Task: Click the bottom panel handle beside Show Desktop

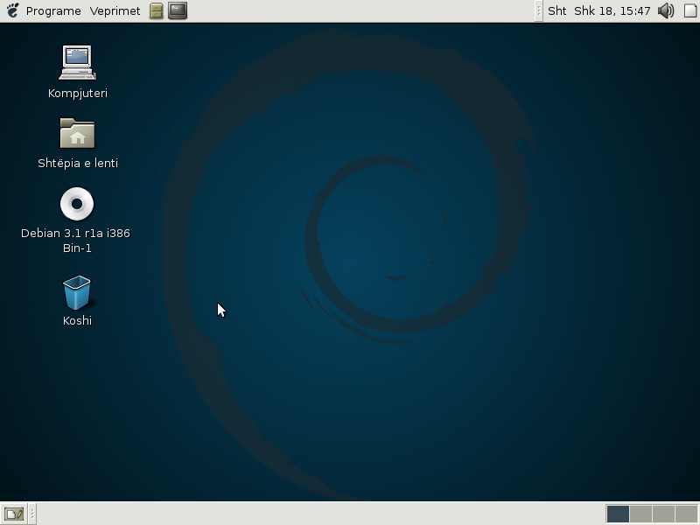Action: click(x=32, y=514)
